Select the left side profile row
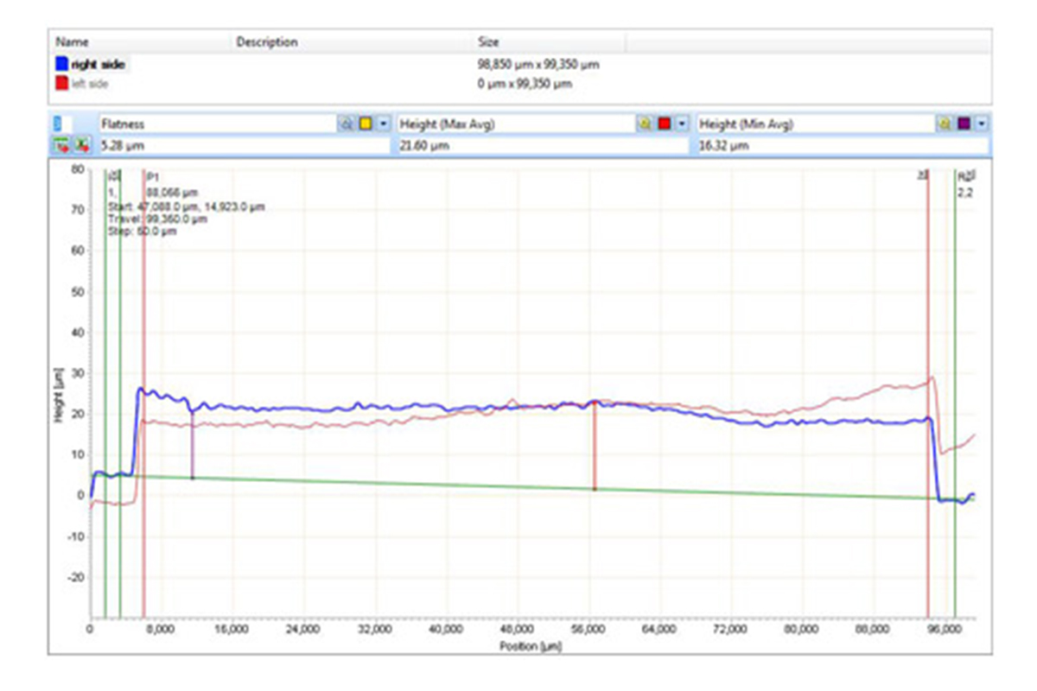1037x691 pixels. pyautogui.click(x=96, y=84)
